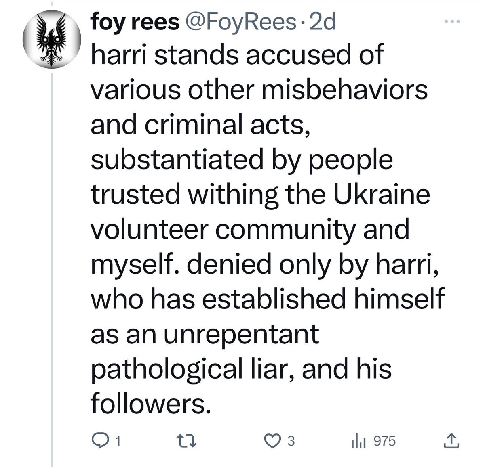Tap the share upload arrow icon
Screen dimensions: 485x467
[x=451, y=441]
